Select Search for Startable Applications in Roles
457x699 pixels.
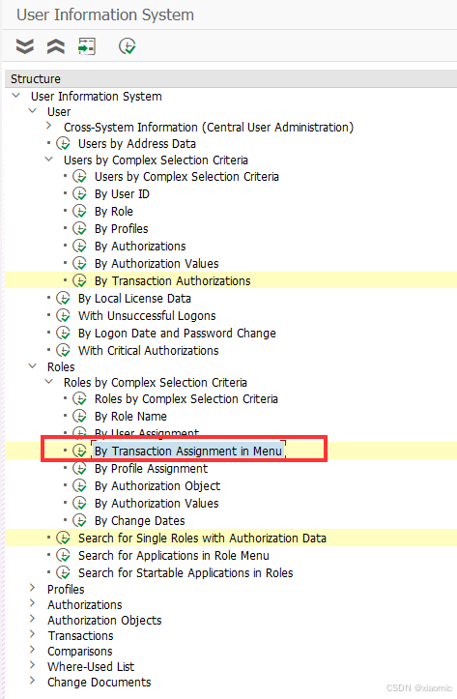pyautogui.click(x=186, y=573)
